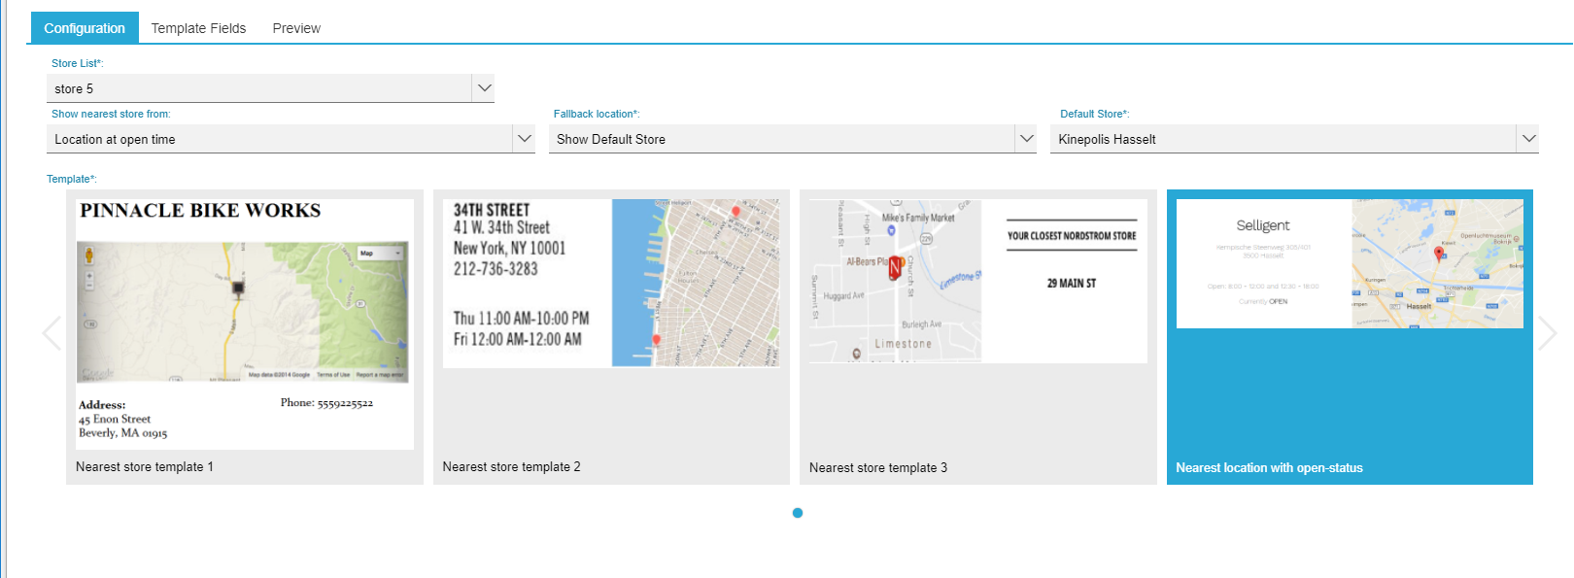Click the Kinepolis Hasselt default store field
This screenshot has width=1574, height=578.
pos(1283,139)
